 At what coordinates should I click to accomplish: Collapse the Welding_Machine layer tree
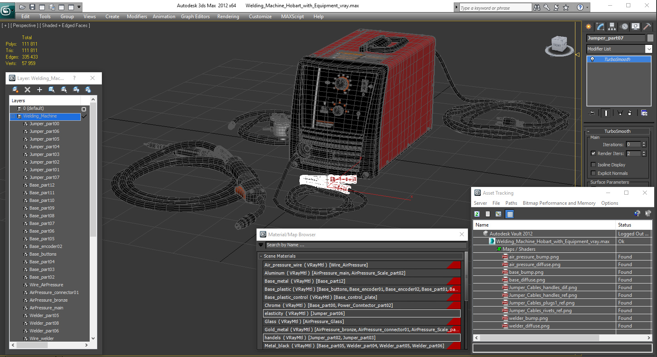[x=13, y=116]
